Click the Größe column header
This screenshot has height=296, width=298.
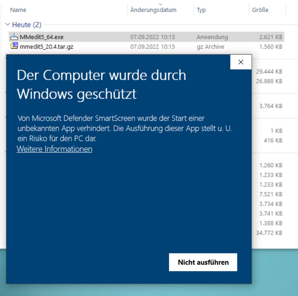pos(260,10)
